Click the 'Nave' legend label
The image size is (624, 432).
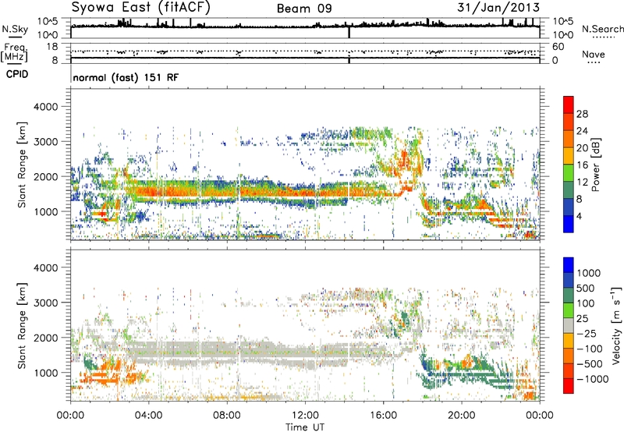(594, 54)
